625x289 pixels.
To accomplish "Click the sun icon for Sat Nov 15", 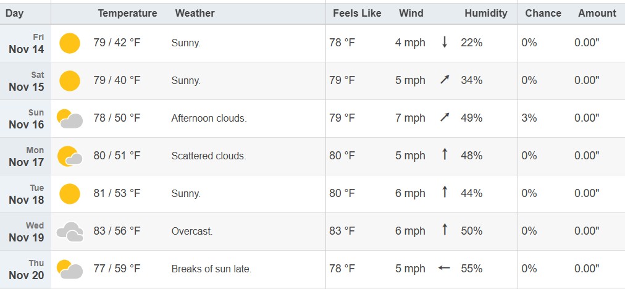I will [x=70, y=81].
